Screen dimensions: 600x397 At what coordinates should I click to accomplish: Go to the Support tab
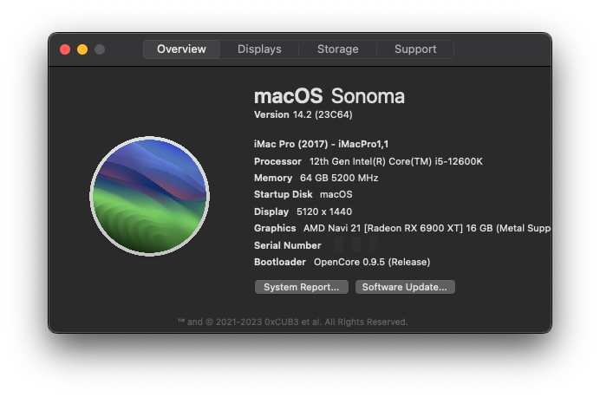click(415, 49)
